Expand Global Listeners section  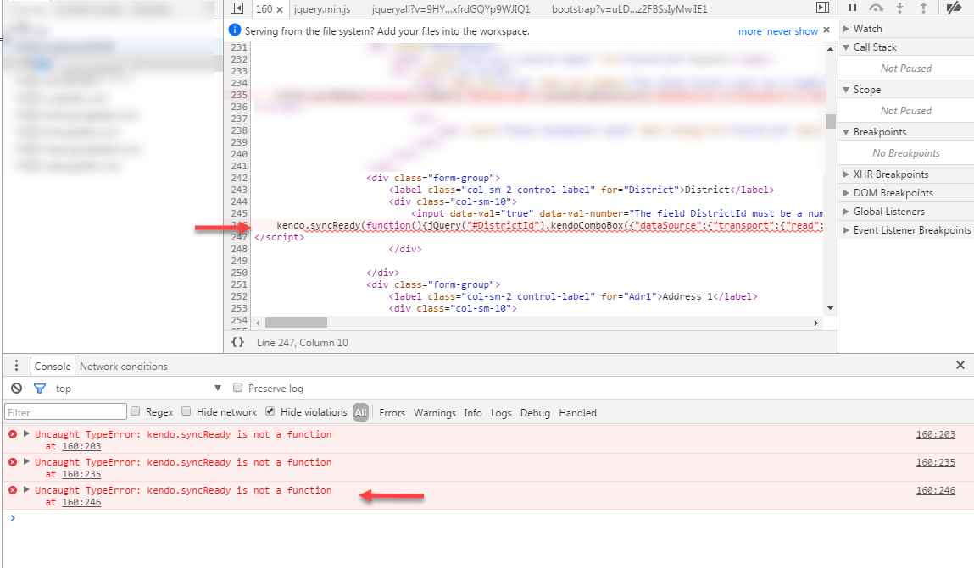pos(846,212)
